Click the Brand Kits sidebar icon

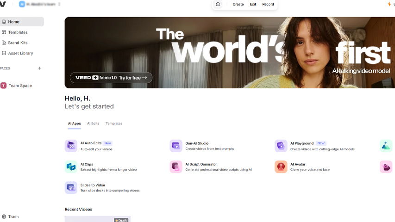pyautogui.click(x=4, y=43)
